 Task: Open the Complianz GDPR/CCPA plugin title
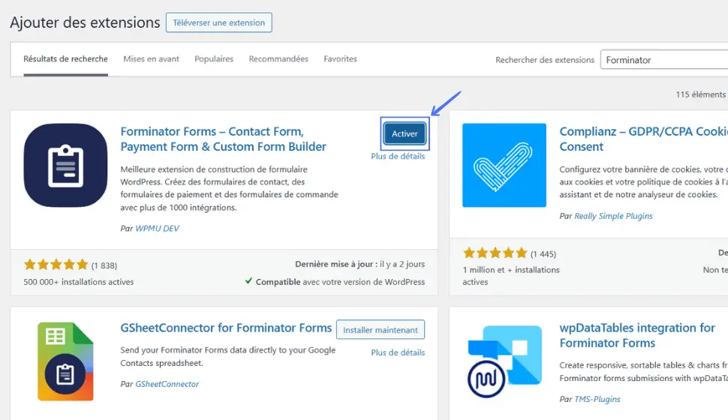pyautogui.click(x=643, y=139)
